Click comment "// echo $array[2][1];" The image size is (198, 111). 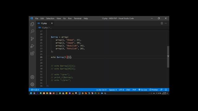[63, 66]
